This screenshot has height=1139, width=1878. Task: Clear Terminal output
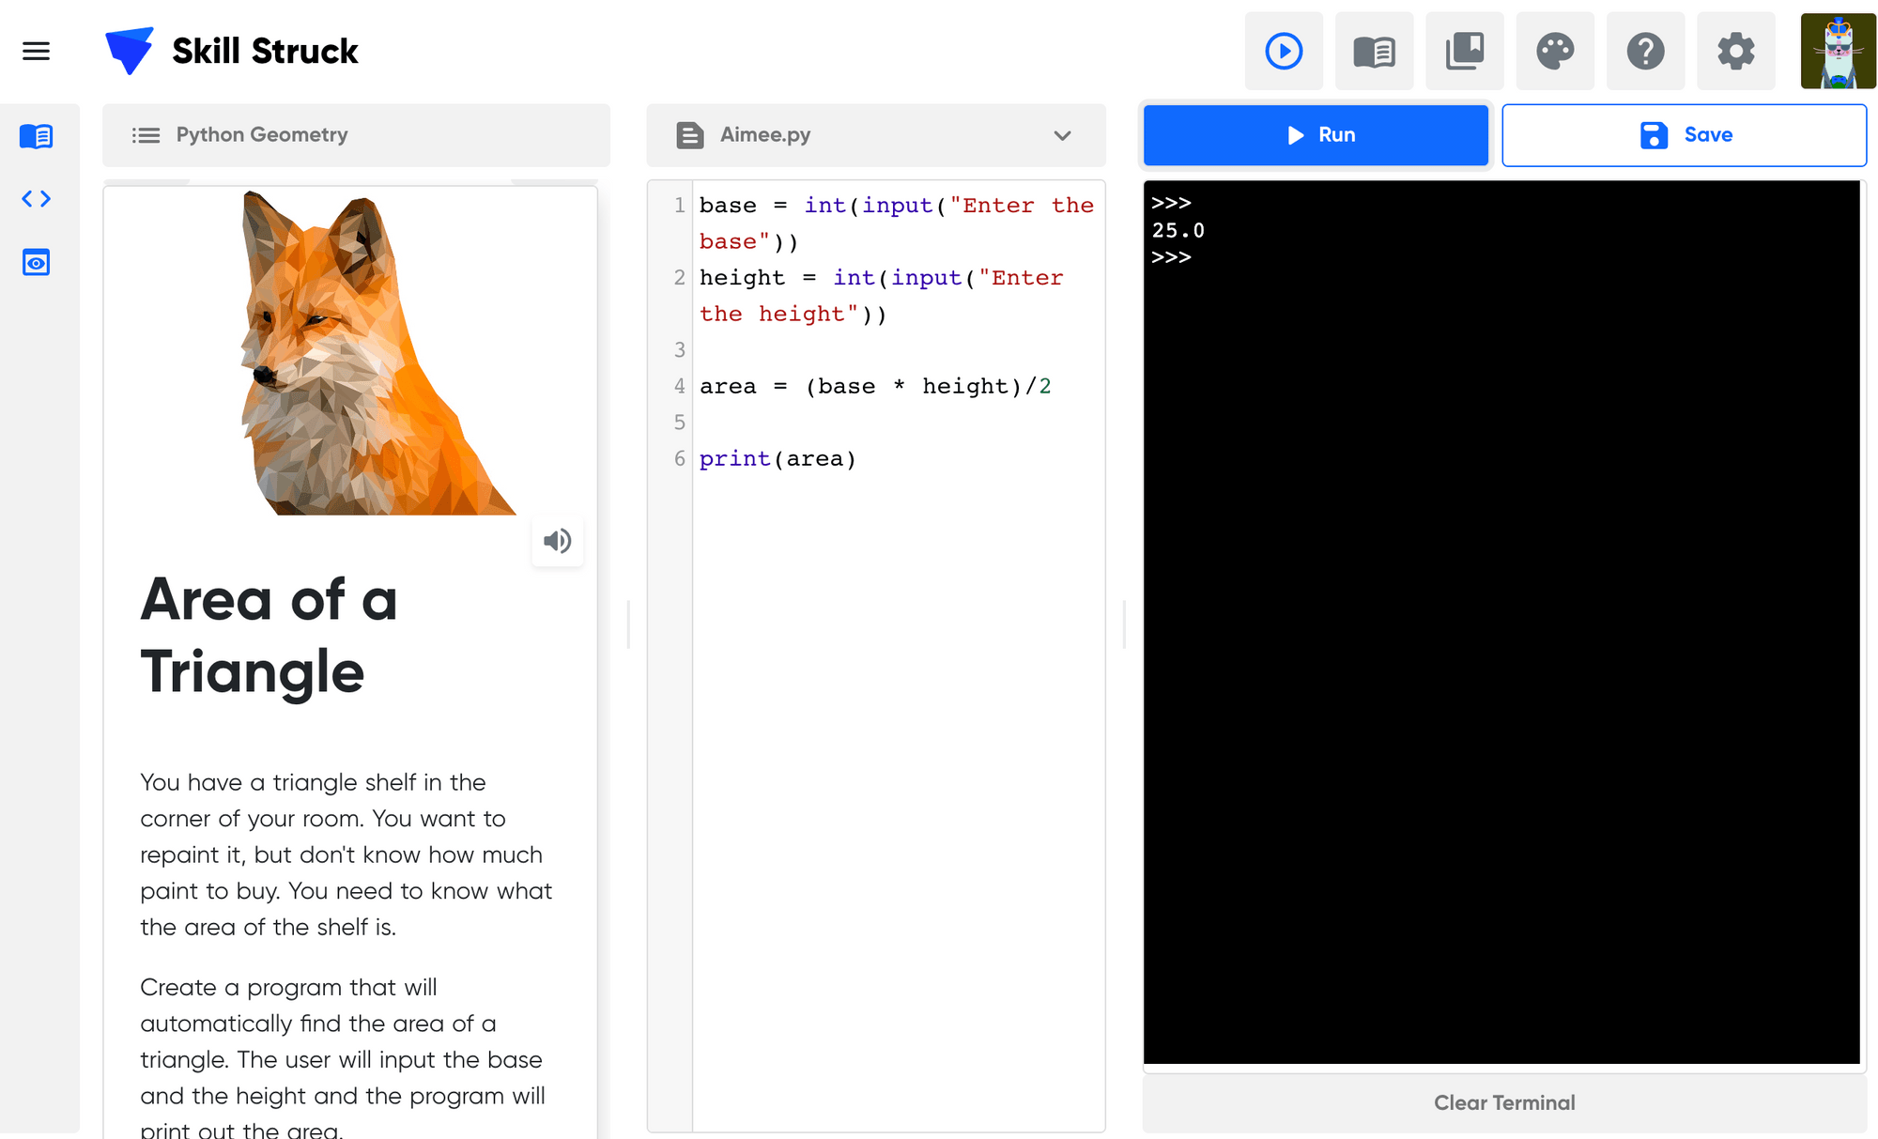pyautogui.click(x=1504, y=1102)
